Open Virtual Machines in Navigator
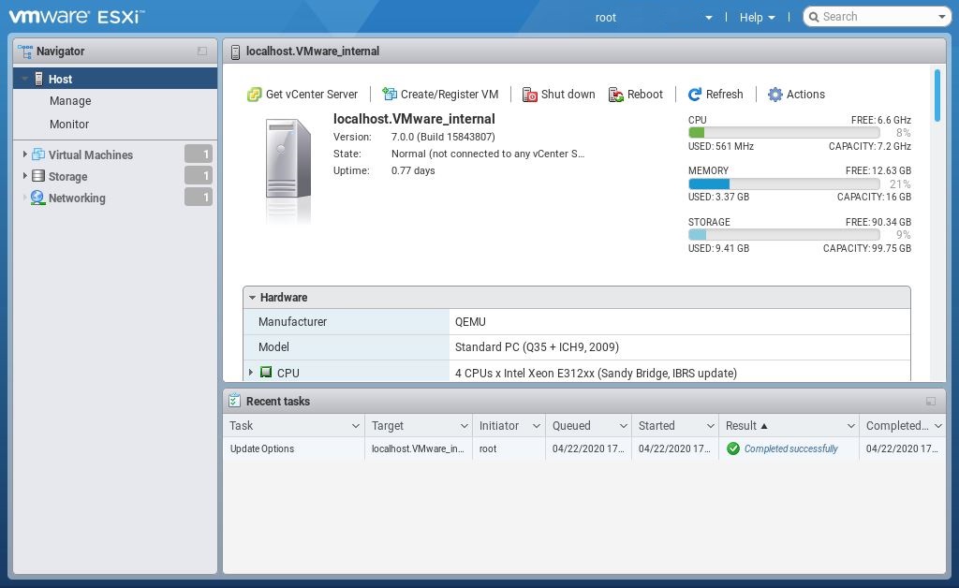The height and width of the screenshot is (588, 959). (91, 154)
